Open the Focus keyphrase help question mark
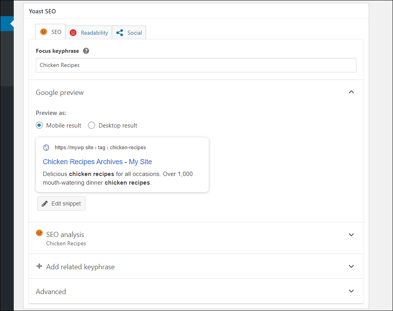Image resolution: width=393 pixels, height=311 pixels. click(86, 51)
